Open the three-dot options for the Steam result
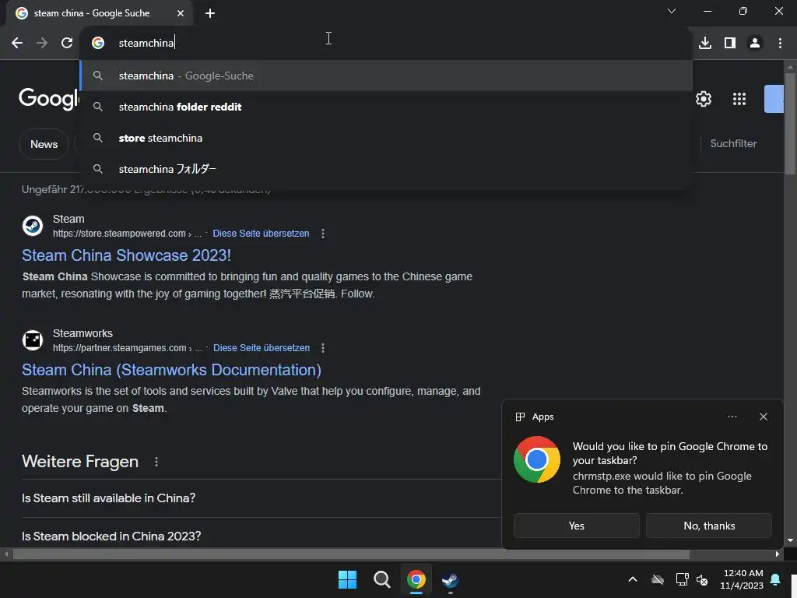Screen dimensions: 797x598 click(x=323, y=234)
